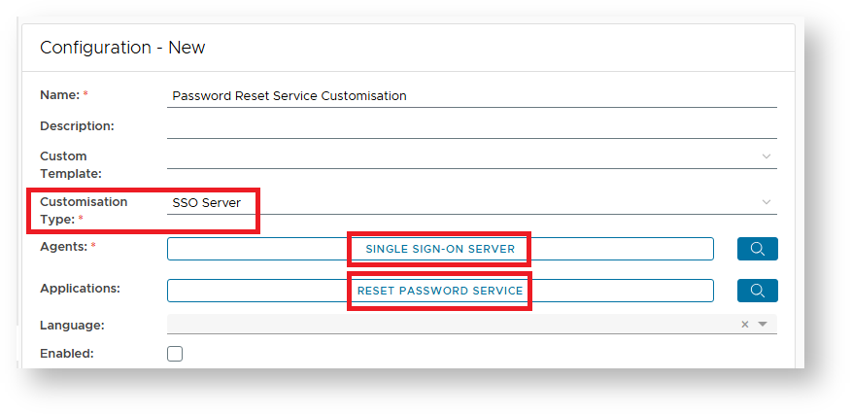This screenshot has width=851, height=415.
Task: Tick the Enabled checkbox
Action: click(175, 354)
